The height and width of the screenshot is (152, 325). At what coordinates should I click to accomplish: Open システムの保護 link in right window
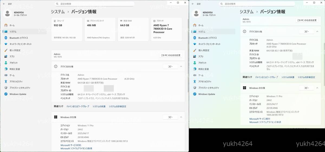pos(288,77)
